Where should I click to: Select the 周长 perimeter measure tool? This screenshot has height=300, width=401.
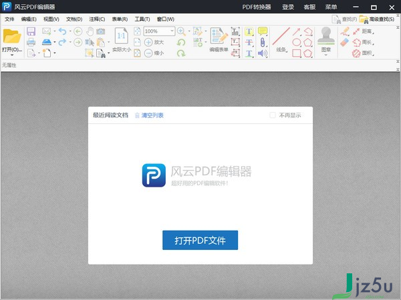tap(363, 42)
